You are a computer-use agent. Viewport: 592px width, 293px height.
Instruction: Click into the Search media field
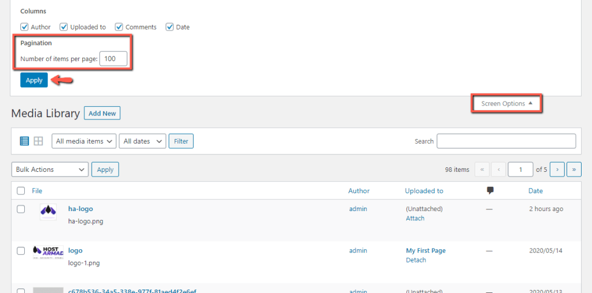tap(506, 141)
